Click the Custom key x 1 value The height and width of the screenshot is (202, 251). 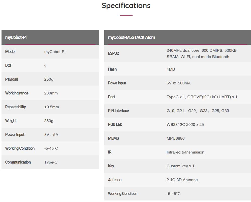pyautogui.click(x=180, y=166)
